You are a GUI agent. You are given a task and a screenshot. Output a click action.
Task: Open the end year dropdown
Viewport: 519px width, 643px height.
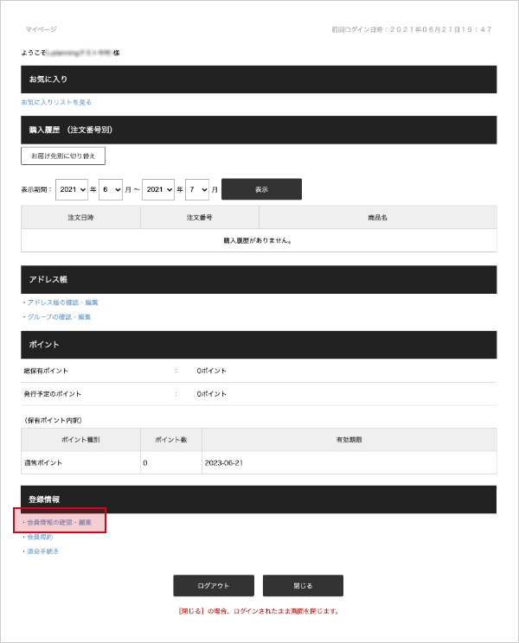(x=158, y=189)
